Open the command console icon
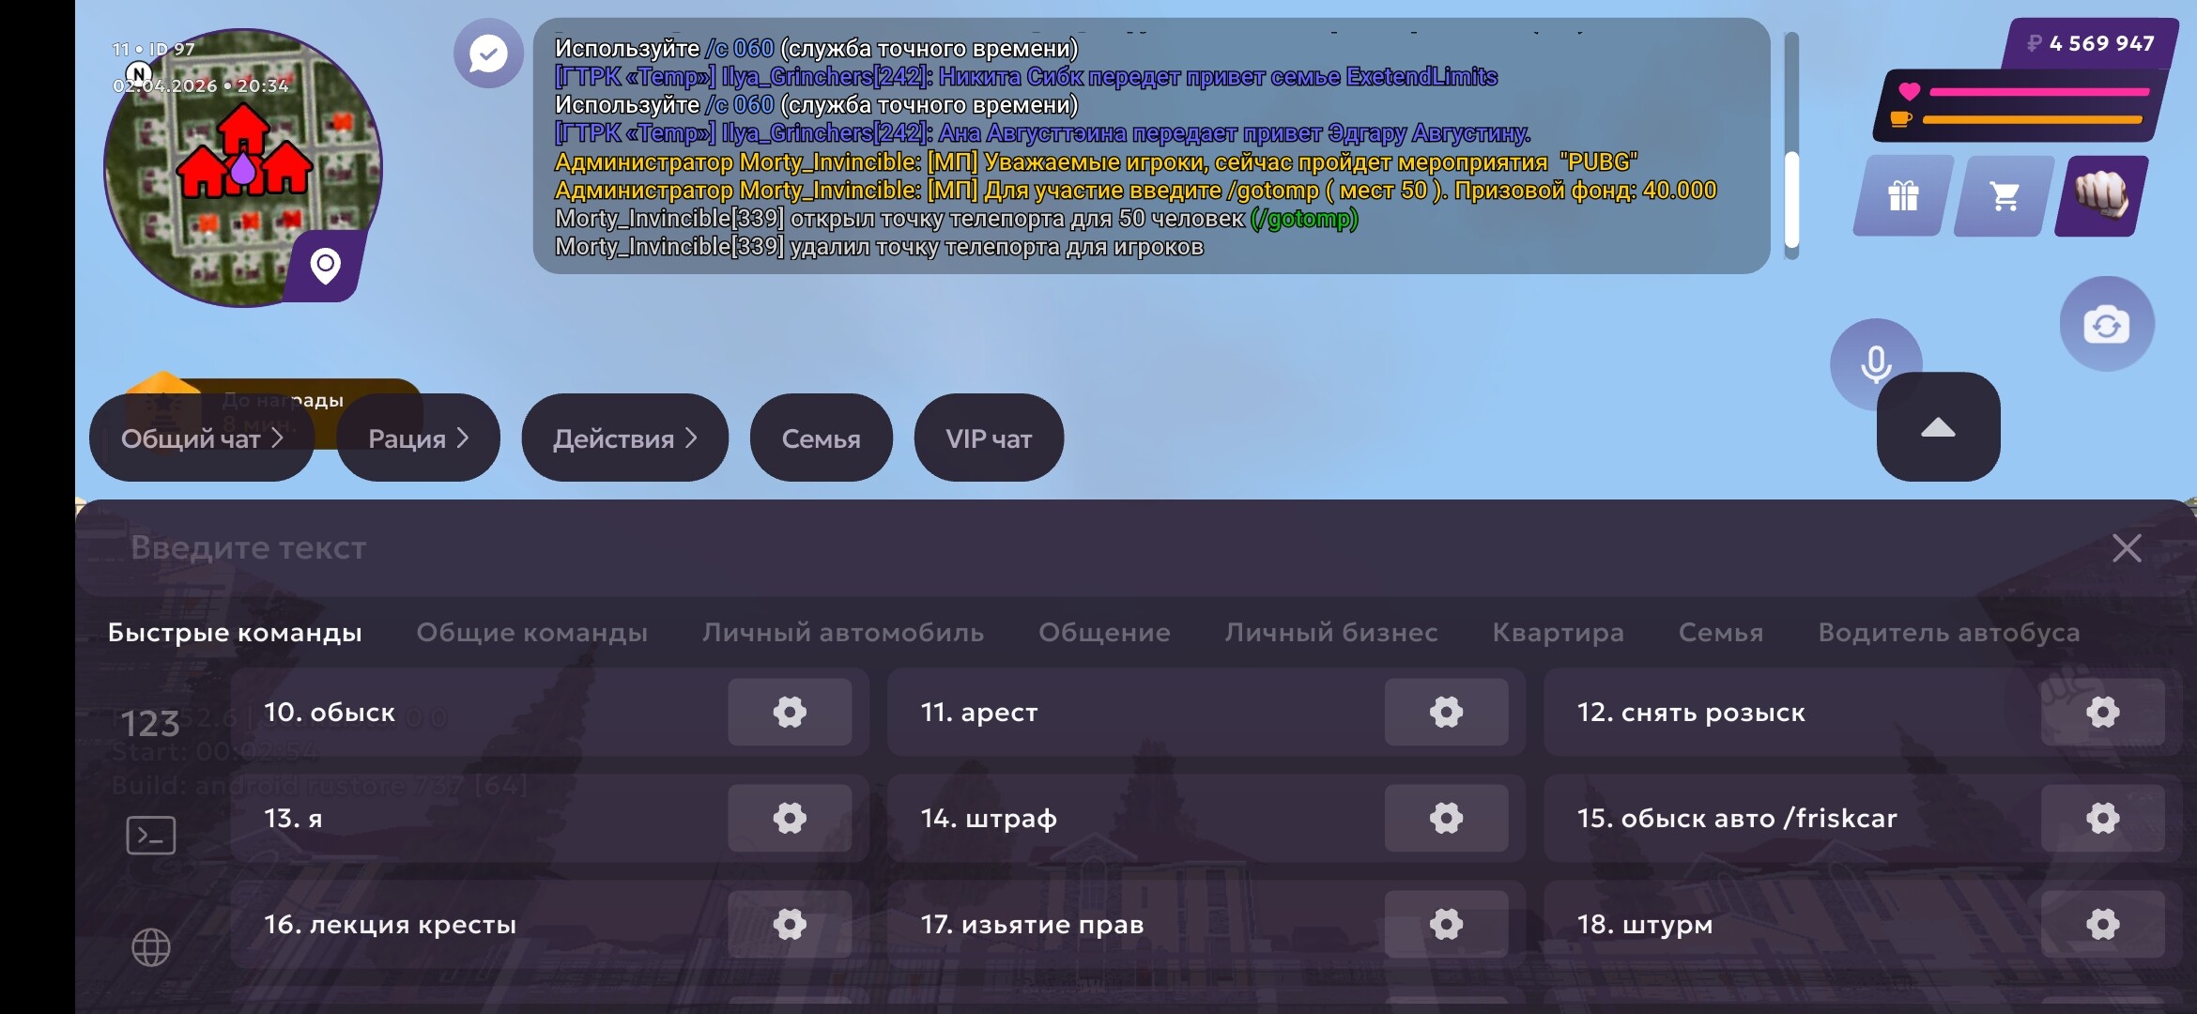The height and width of the screenshot is (1014, 2197). click(x=151, y=835)
